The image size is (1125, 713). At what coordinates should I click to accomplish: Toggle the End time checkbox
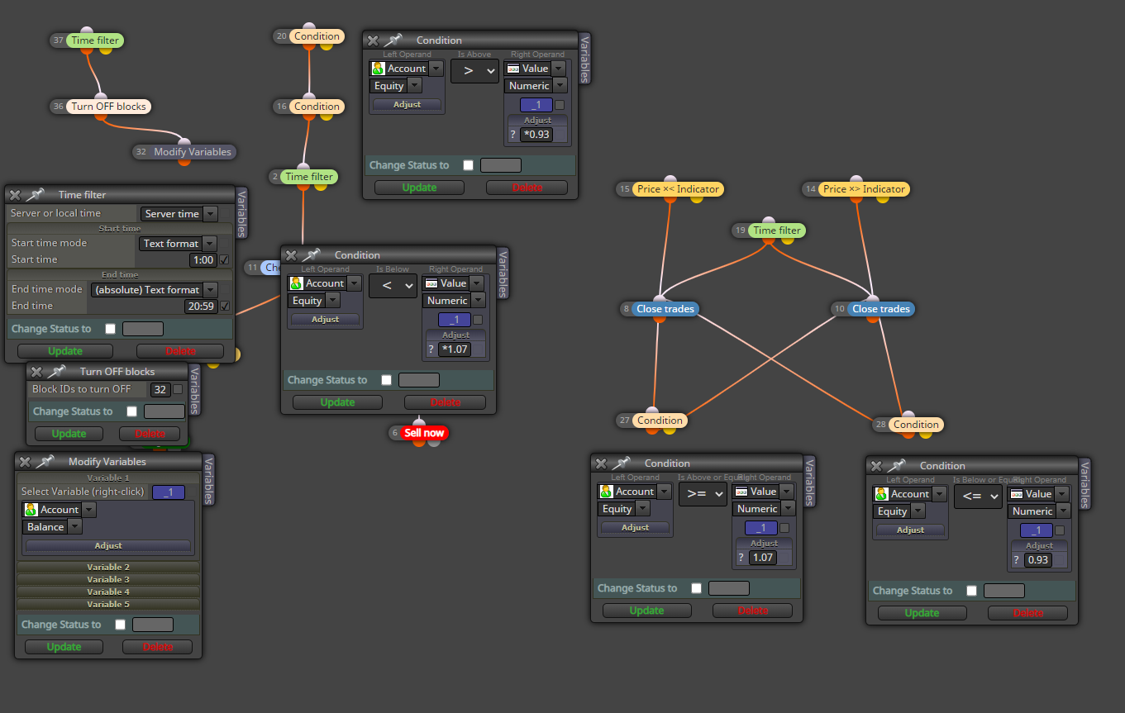click(224, 307)
